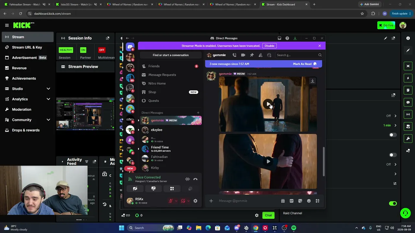Open the Kick info icon in right sidebar
Image resolution: width=415 pixels, height=233 pixels.
408,38
